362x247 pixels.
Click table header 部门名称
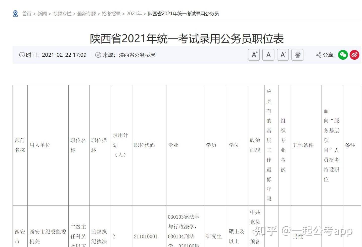20,145
